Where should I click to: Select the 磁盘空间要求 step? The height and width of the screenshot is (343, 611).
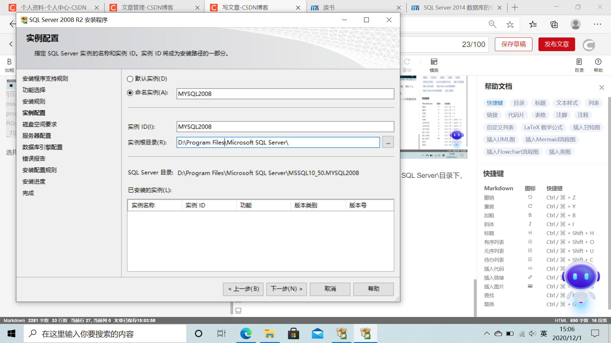[x=39, y=124]
